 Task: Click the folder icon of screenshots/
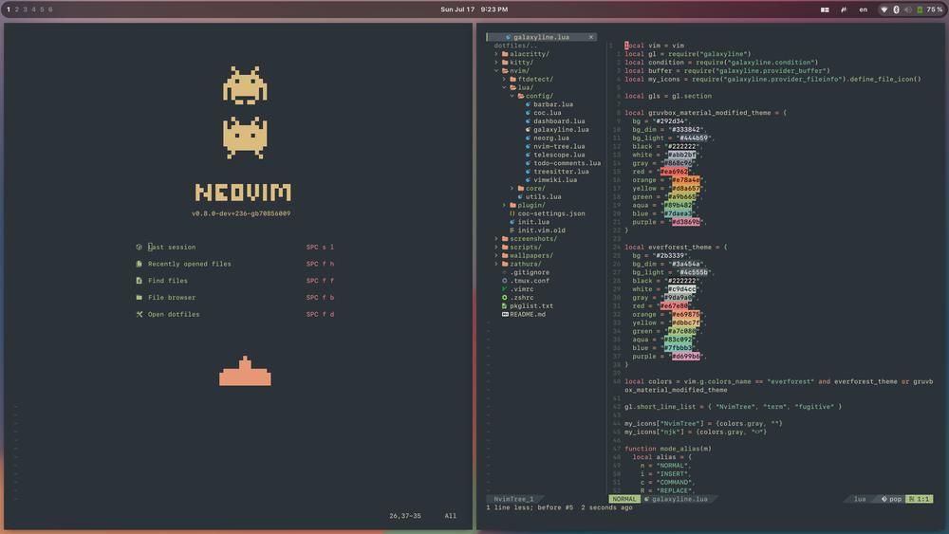pos(505,239)
